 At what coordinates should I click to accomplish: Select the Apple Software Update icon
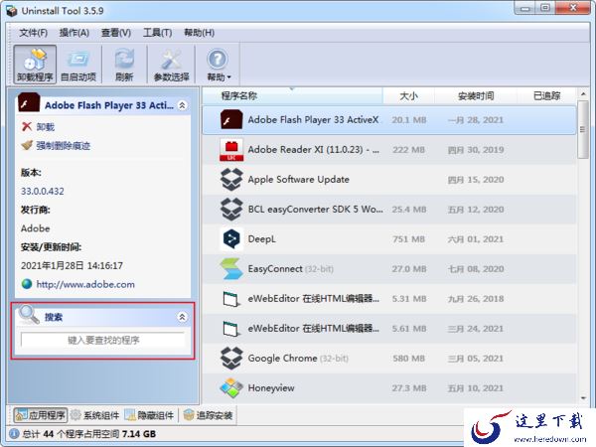(231, 180)
